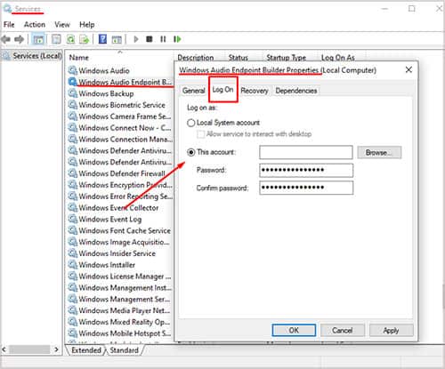Select the Windows Audio service
Screen dimensions: 445x369
click(x=104, y=70)
